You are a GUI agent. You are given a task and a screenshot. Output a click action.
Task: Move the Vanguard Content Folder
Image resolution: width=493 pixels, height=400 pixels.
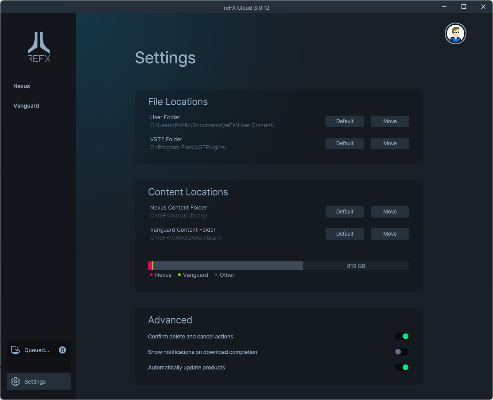[x=390, y=234]
